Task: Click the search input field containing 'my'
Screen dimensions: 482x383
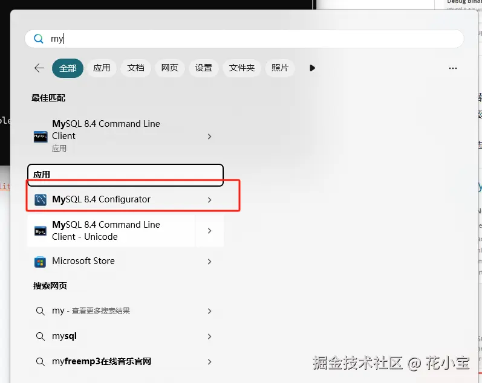Action: pyautogui.click(x=244, y=39)
